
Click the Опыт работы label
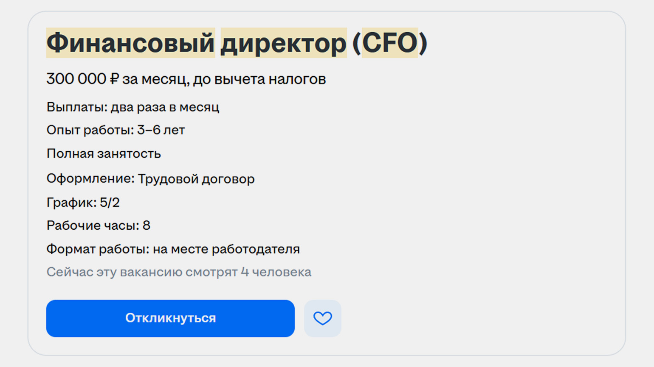[x=90, y=130]
